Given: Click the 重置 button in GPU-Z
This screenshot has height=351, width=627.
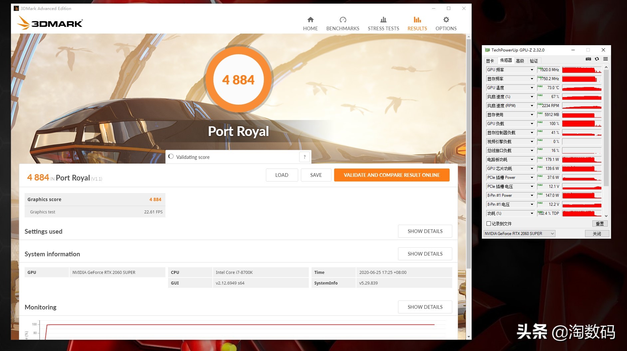Looking at the screenshot, I should [600, 224].
